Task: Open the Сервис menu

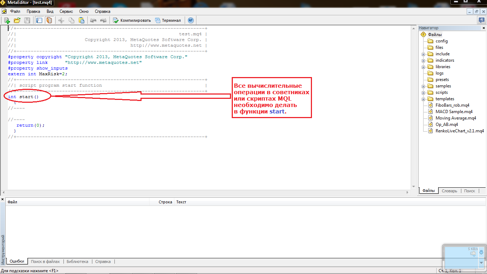Action: click(x=66, y=11)
